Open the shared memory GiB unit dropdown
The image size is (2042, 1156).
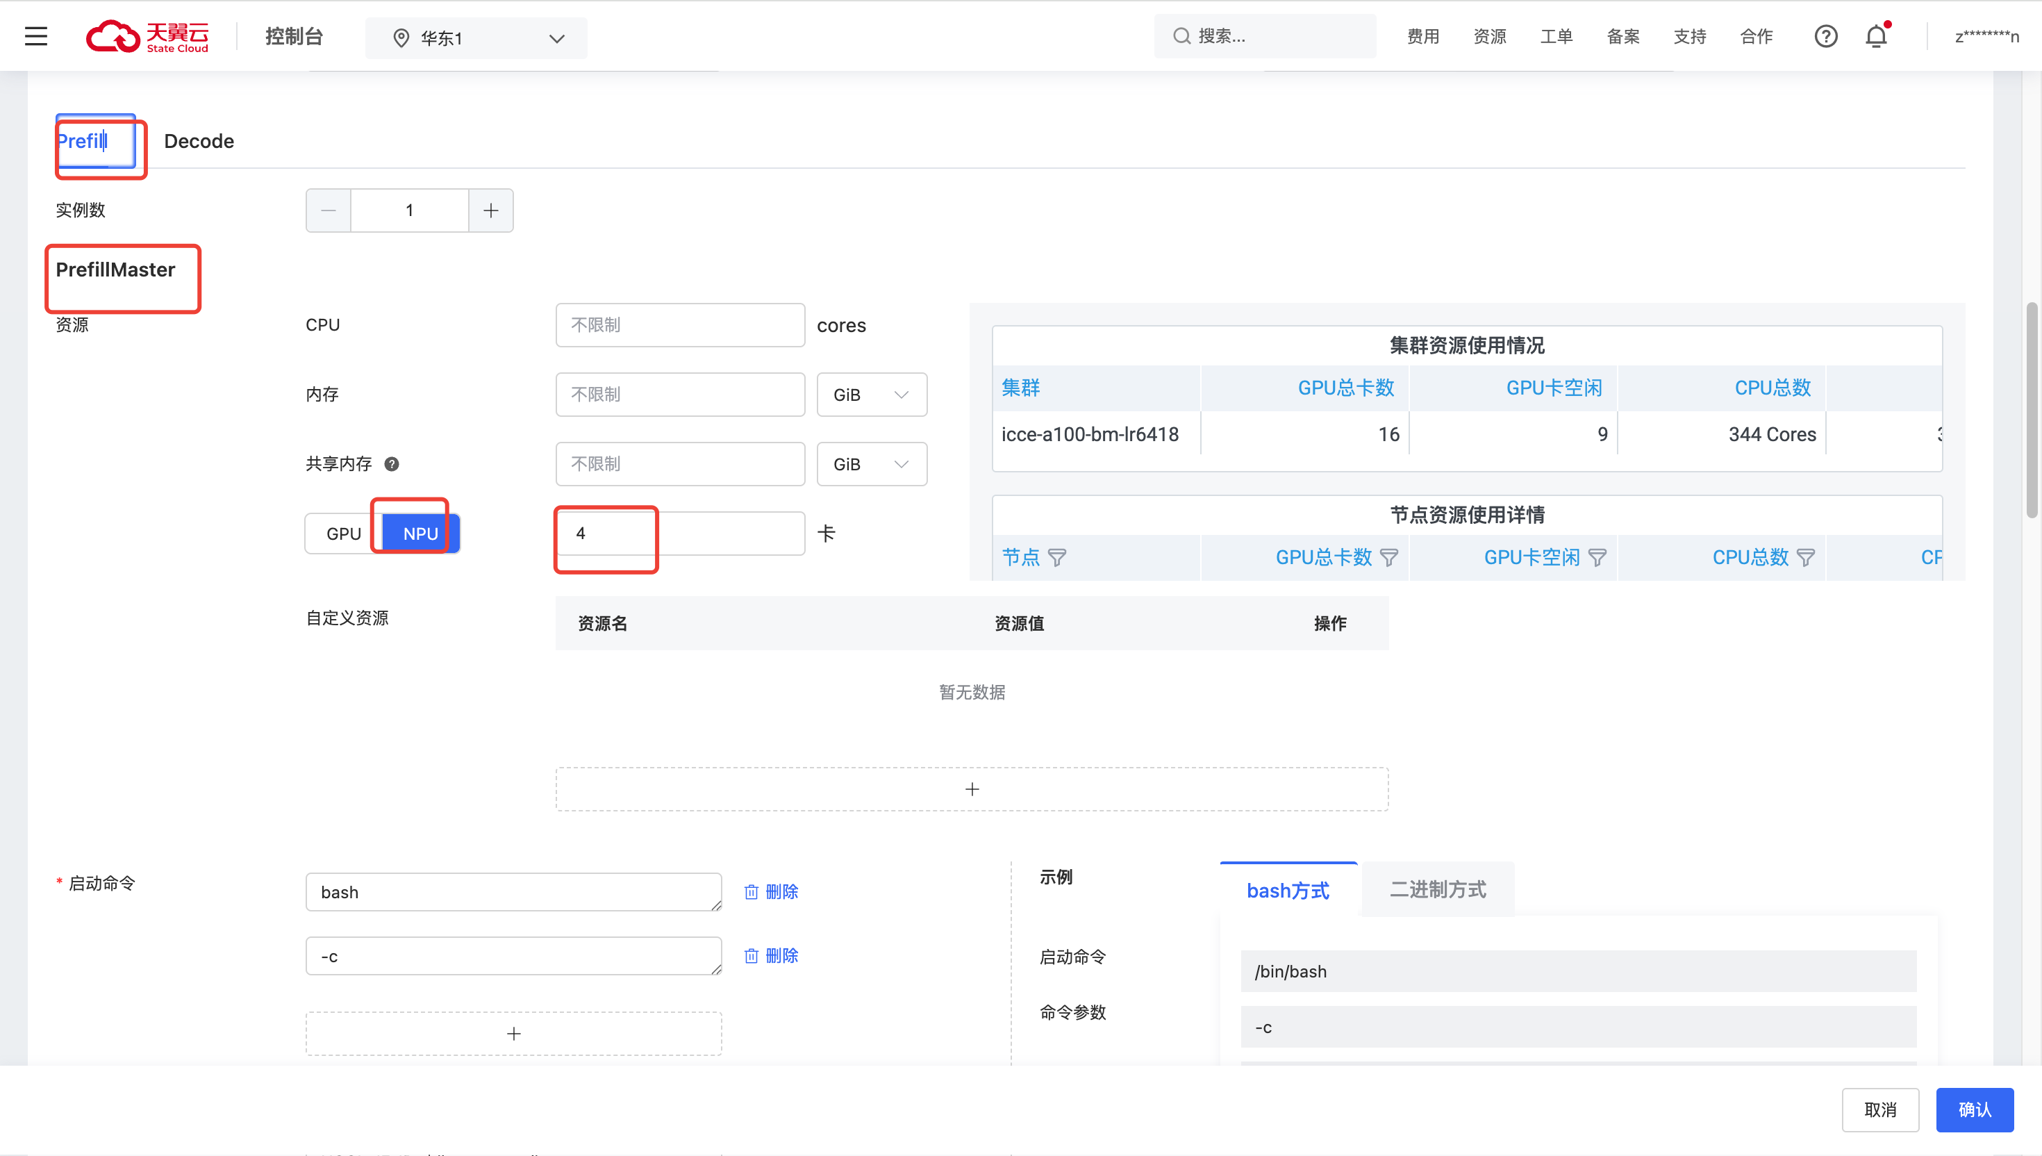pos(872,465)
